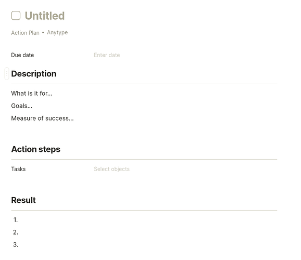Click the drag handle beside Description
The image size is (301, 260).
pos(7,73)
